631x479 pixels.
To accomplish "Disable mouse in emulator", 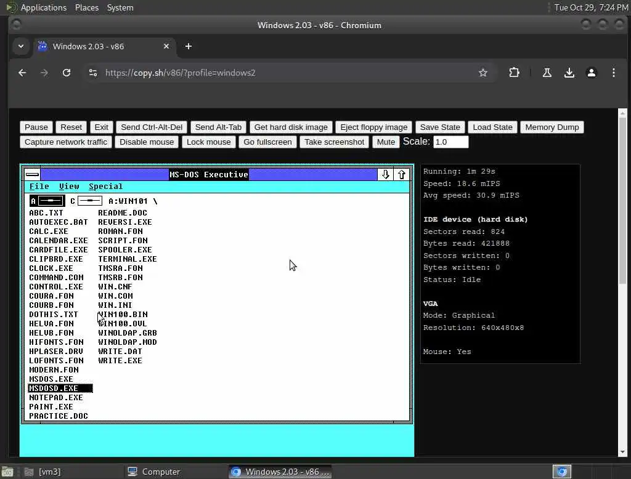I will click(x=147, y=142).
